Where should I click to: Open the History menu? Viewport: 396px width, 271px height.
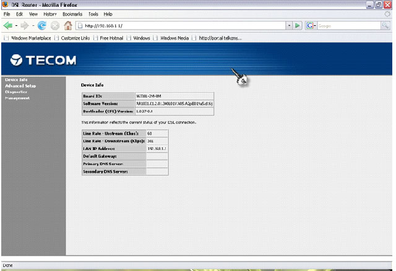click(49, 14)
